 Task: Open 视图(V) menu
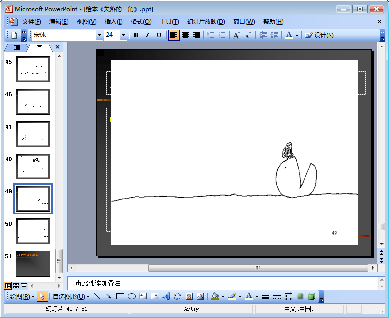[86, 22]
